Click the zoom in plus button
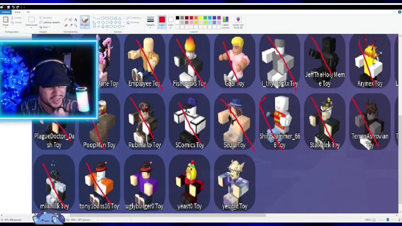 pyautogui.click(x=400, y=220)
